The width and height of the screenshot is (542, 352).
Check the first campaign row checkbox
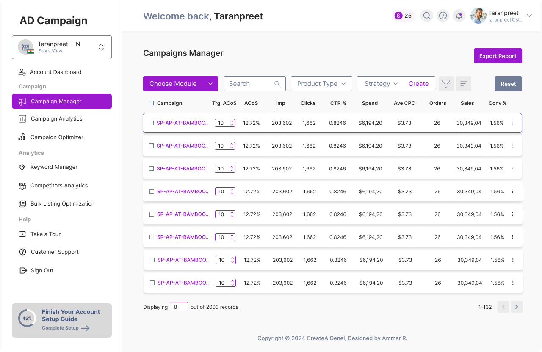(152, 123)
